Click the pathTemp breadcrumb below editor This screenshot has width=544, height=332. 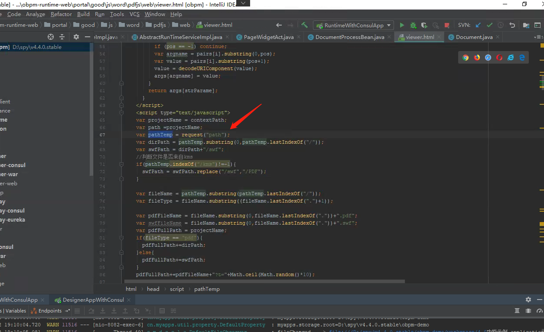tap(207, 289)
